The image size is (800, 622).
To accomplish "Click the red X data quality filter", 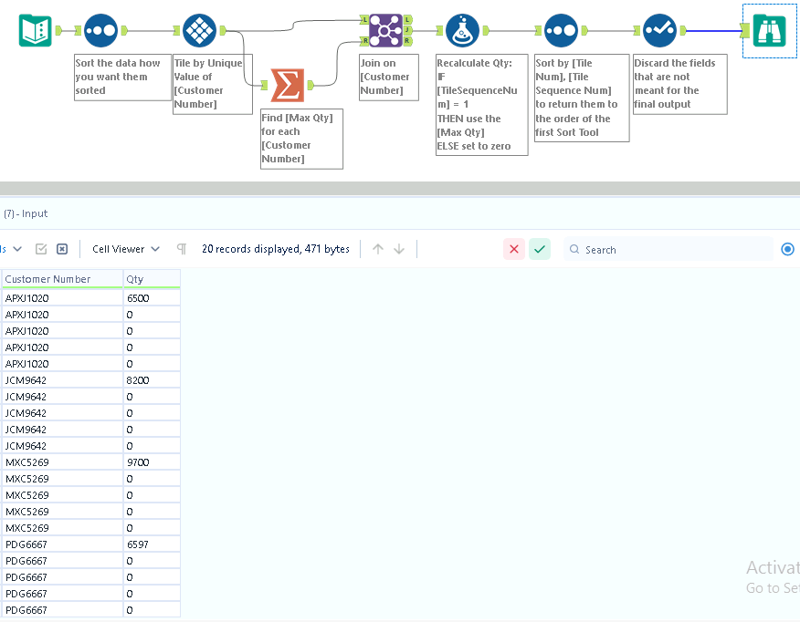I will pyautogui.click(x=513, y=248).
